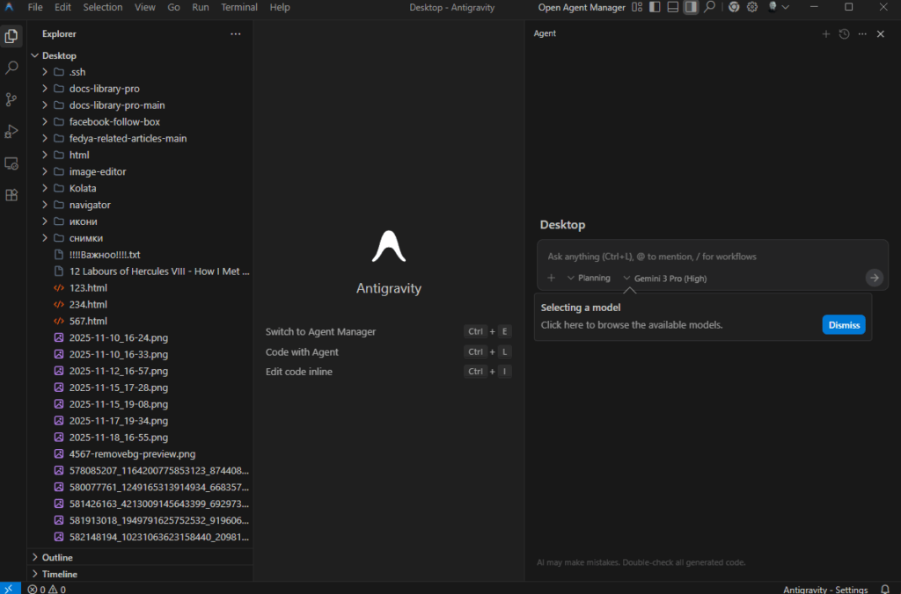Open the Selection menu
This screenshot has height=594, width=901.
(x=103, y=7)
